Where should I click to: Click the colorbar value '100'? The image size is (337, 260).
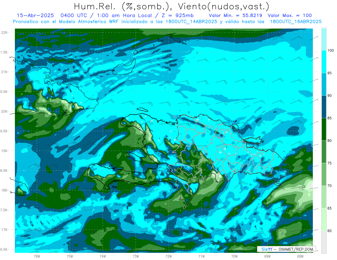point(331,50)
